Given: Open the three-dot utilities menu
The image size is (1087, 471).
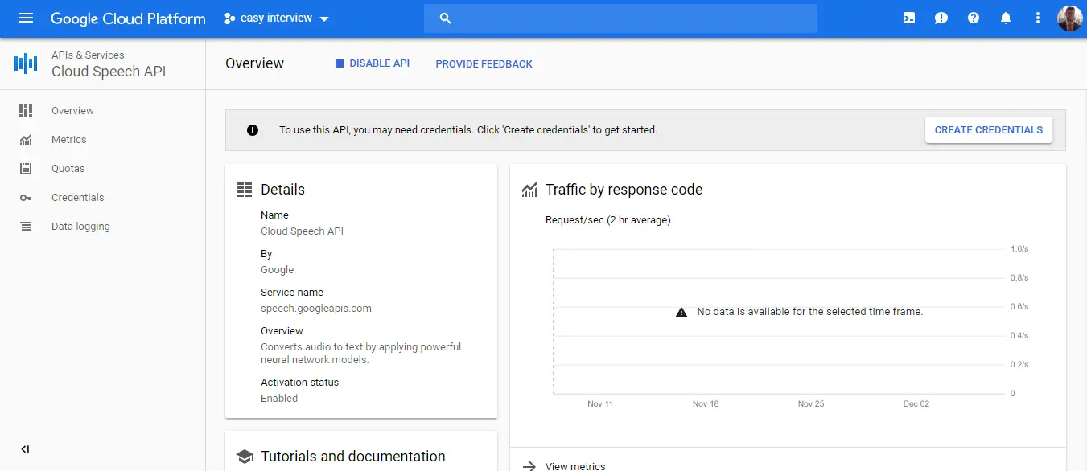Looking at the screenshot, I should pyautogui.click(x=1038, y=18).
